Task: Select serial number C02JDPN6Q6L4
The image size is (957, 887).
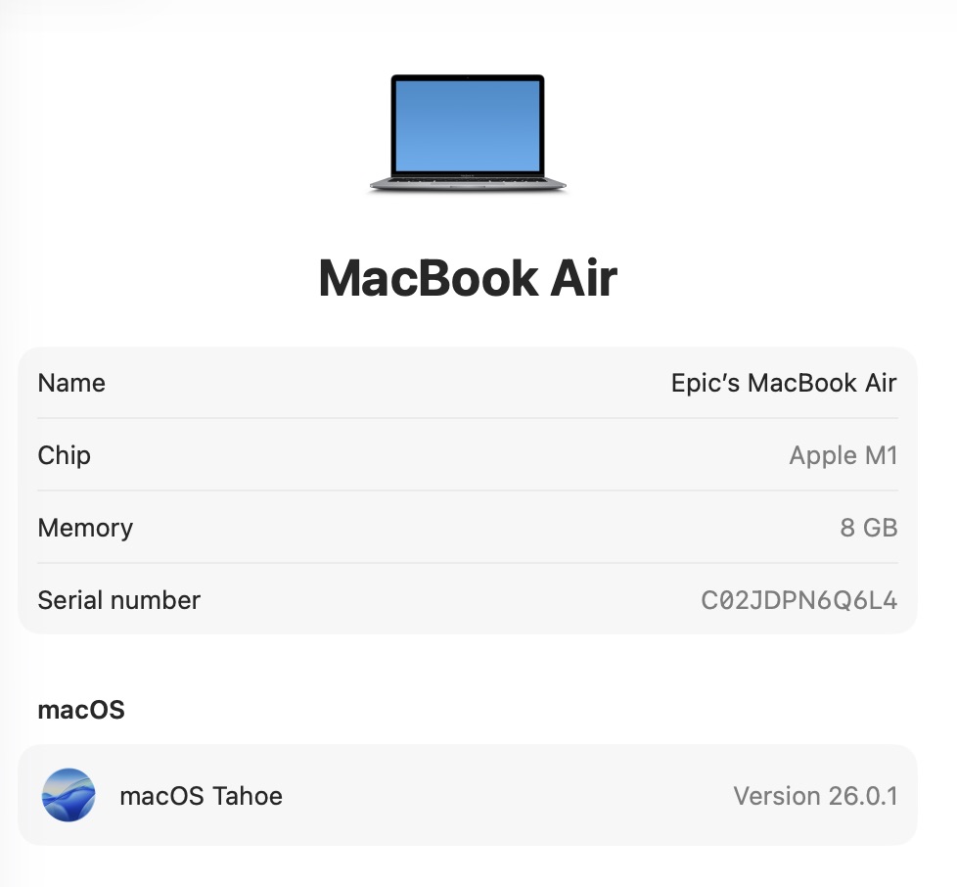Action: click(798, 600)
